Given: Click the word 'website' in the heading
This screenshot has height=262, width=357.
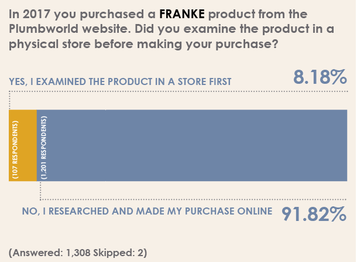Looking at the screenshot, I should click(107, 29).
